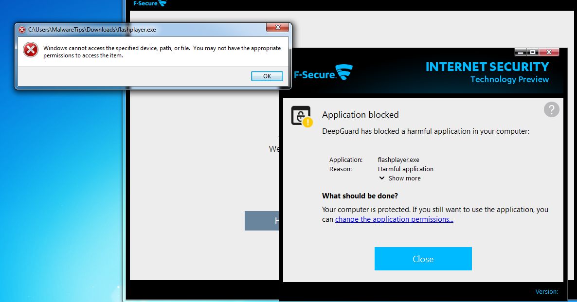Click the Technology Preview subtitle
Image resolution: width=577 pixels, height=302 pixels.
(x=510, y=79)
